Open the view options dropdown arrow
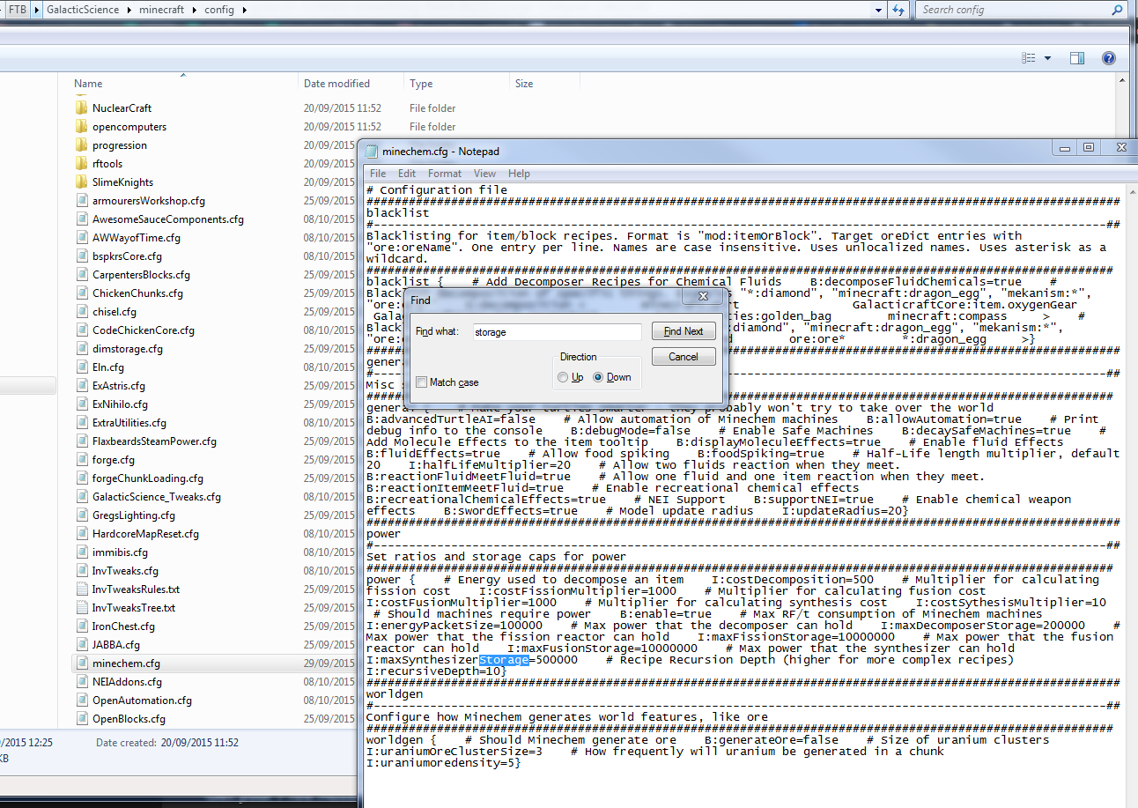 [x=1047, y=58]
